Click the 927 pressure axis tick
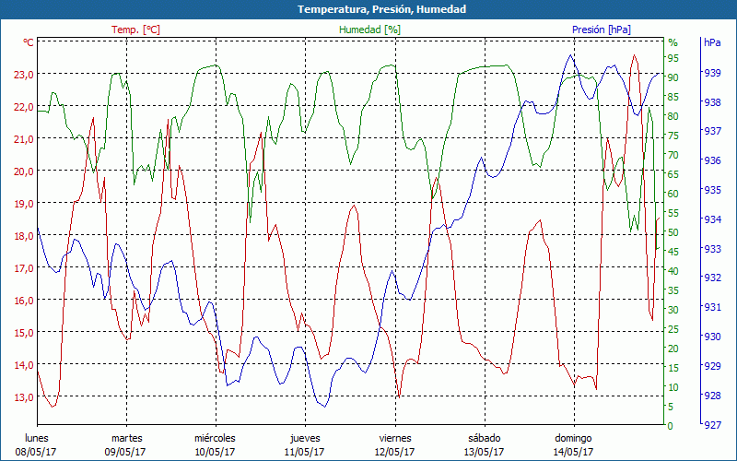This screenshot has height=461, width=737. [712, 425]
